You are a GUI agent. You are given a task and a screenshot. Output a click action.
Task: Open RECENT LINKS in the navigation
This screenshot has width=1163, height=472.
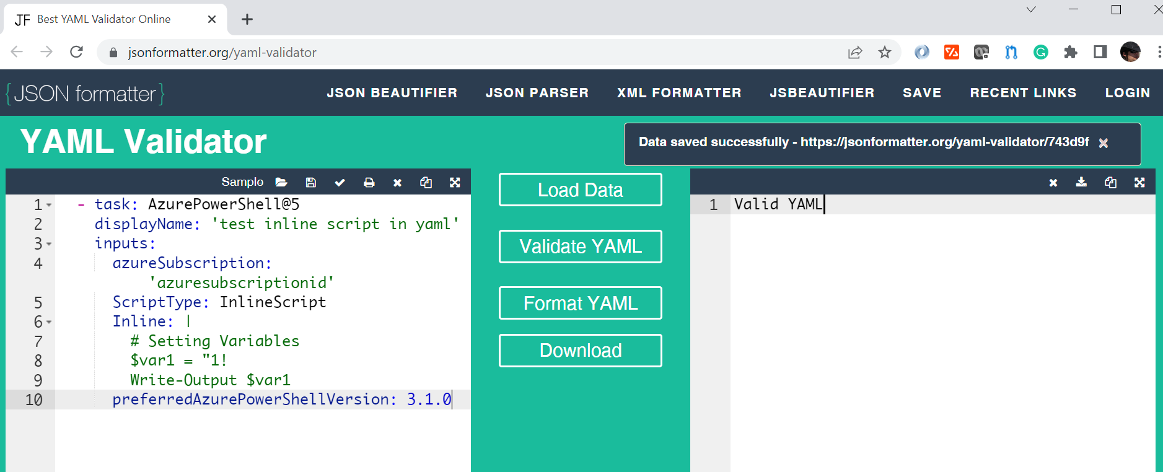[1023, 93]
